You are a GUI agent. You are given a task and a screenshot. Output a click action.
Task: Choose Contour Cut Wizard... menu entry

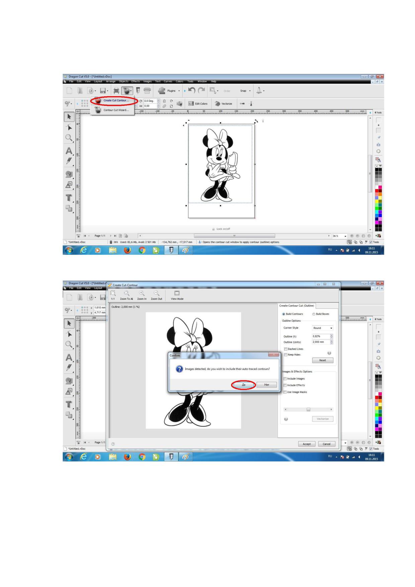coord(112,110)
